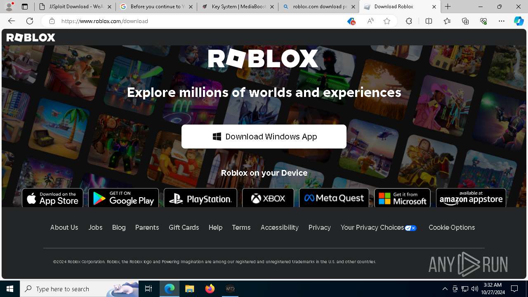Open Cookie Options link
Viewport: 528px width, 297px height.
click(452, 228)
